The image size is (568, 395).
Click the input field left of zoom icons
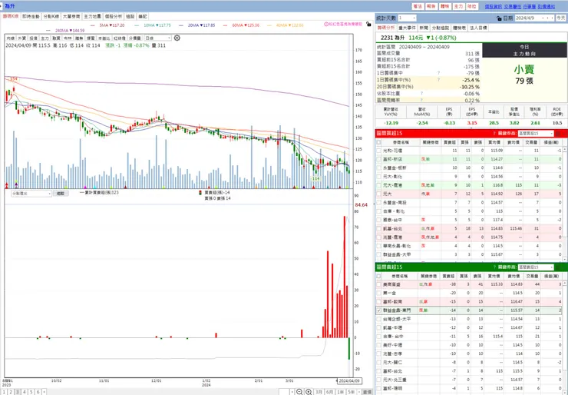[284, 392]
